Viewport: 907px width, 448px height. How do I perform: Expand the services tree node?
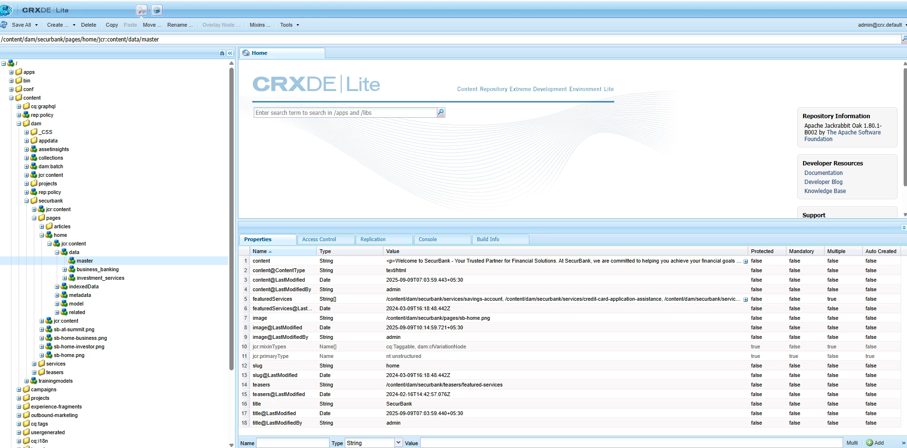point(34,364)
